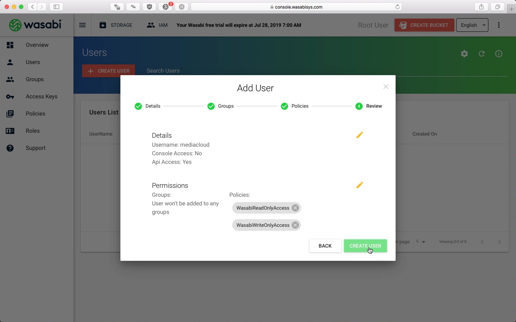
Task: Click the Support question mark icon
Action: pyautogui.click(x=10, y=148)
